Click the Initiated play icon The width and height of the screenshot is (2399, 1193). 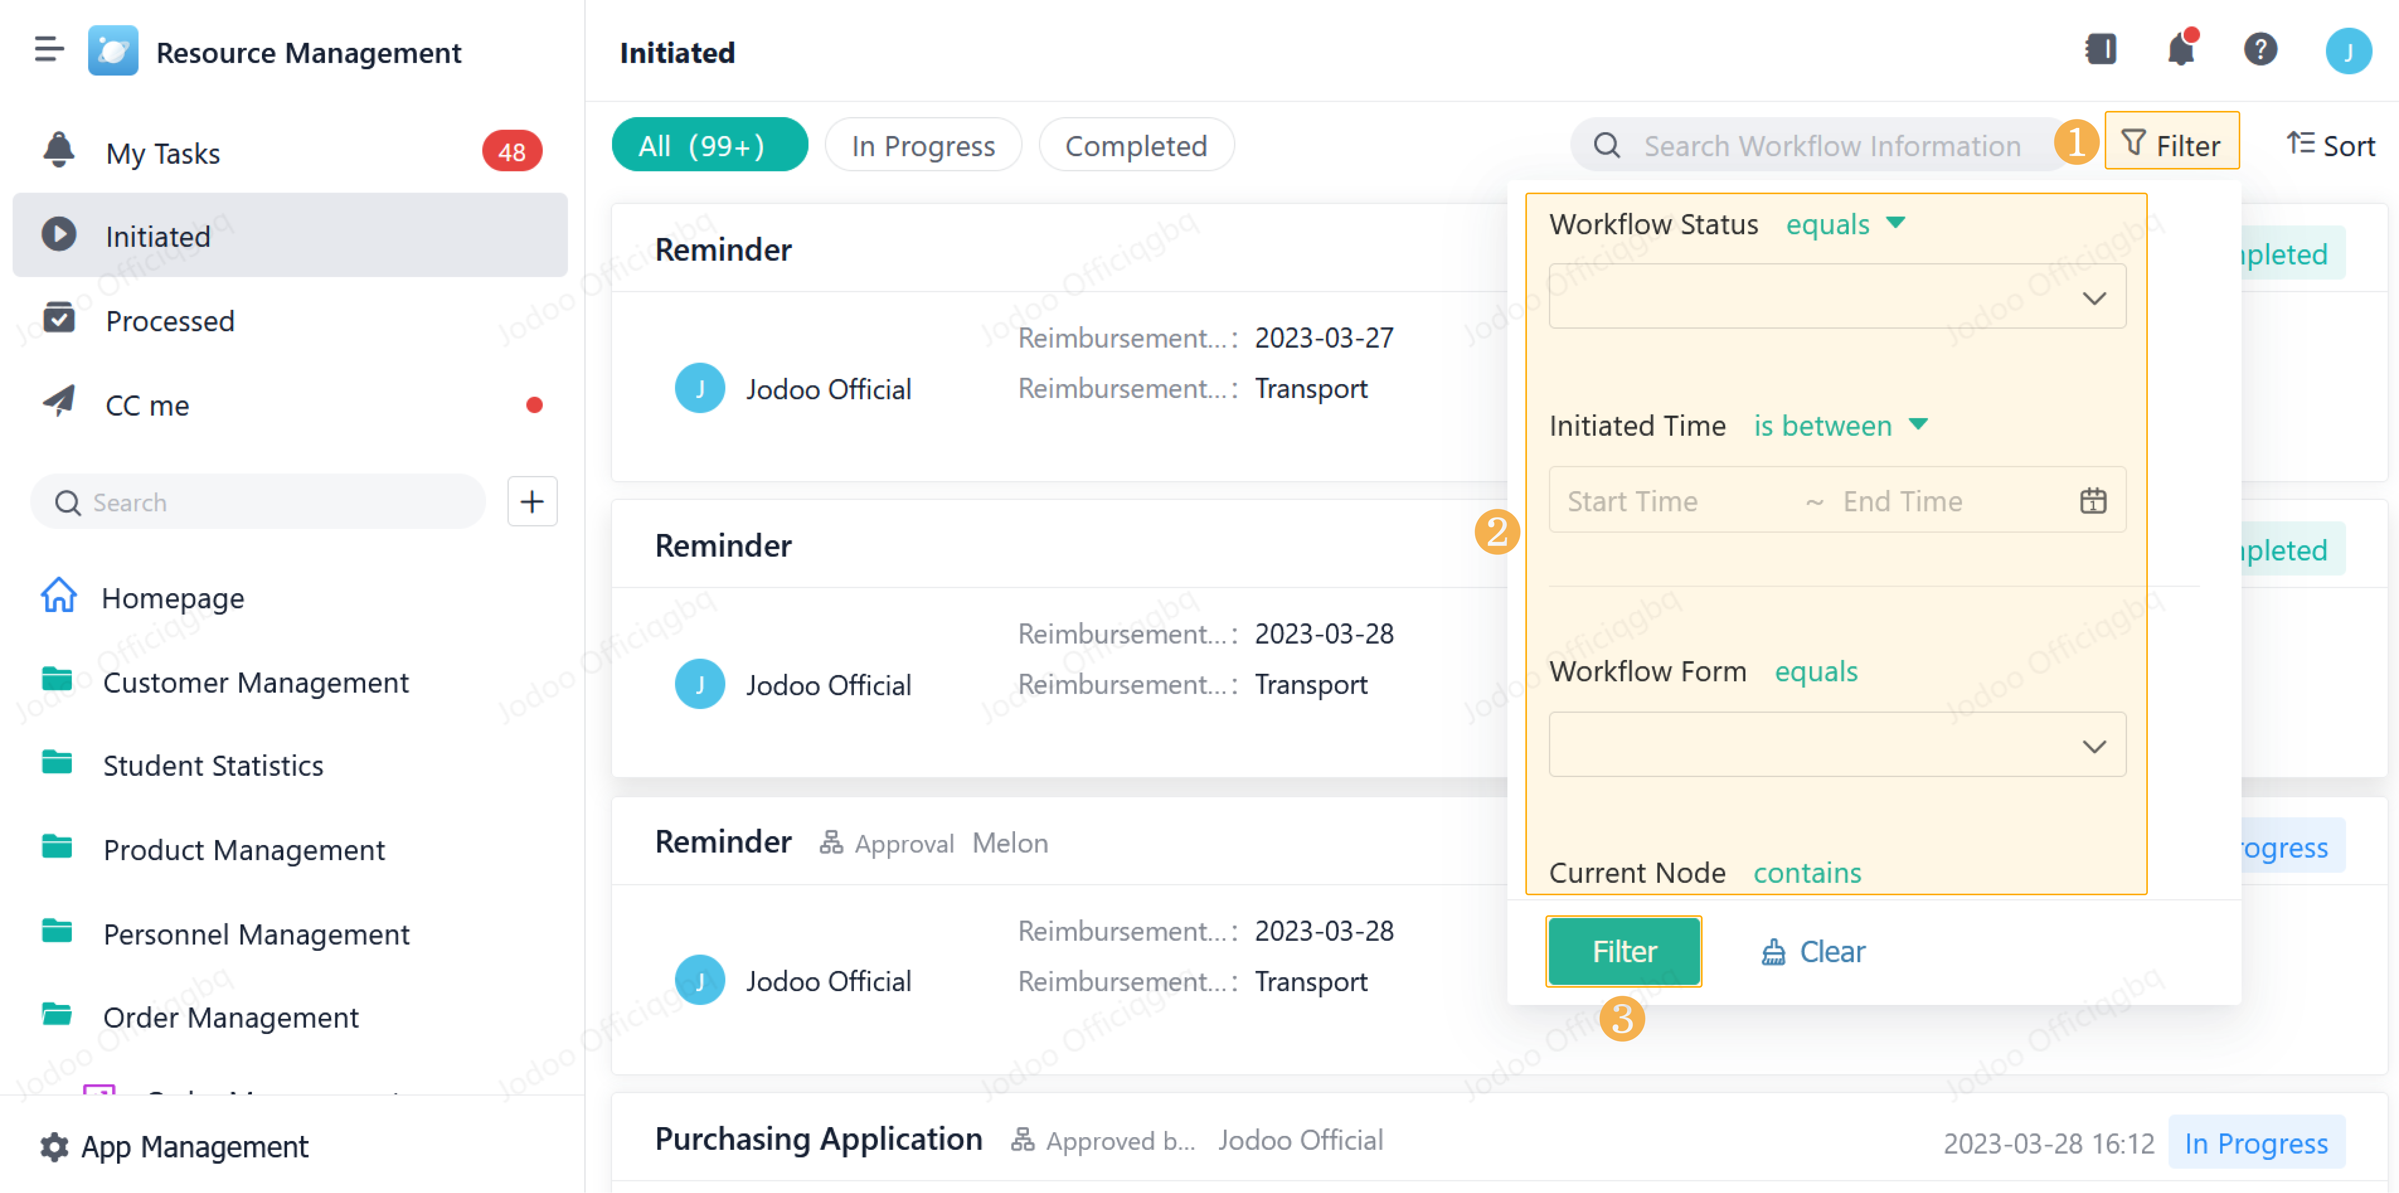(x=59, y=235)
